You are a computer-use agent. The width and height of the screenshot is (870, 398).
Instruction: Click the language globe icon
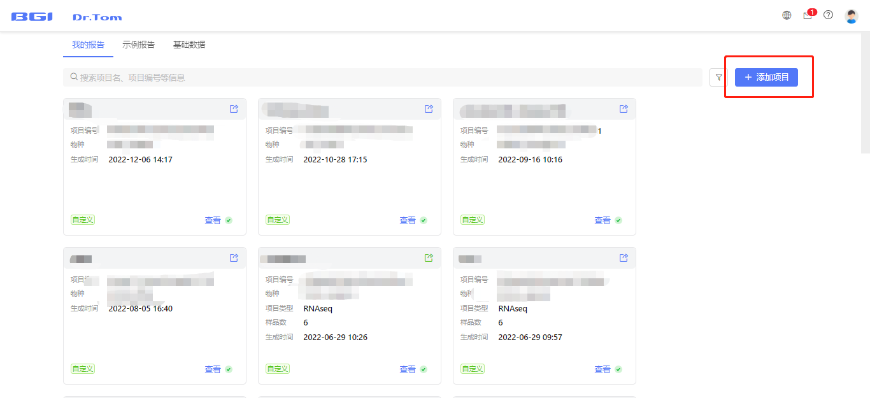pos(787,15)
